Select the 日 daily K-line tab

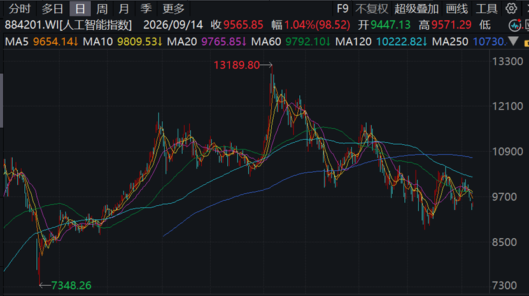80,9
